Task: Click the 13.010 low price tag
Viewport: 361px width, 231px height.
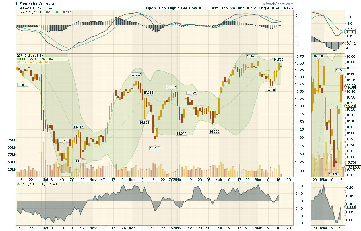Action: pyautogui.click(x=66, y=174)
